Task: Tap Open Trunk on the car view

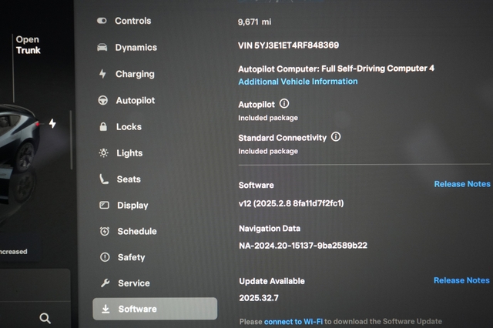Action: 28,45
